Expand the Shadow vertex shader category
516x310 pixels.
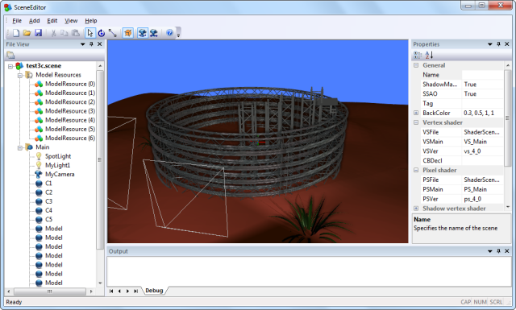pos(416,209)
